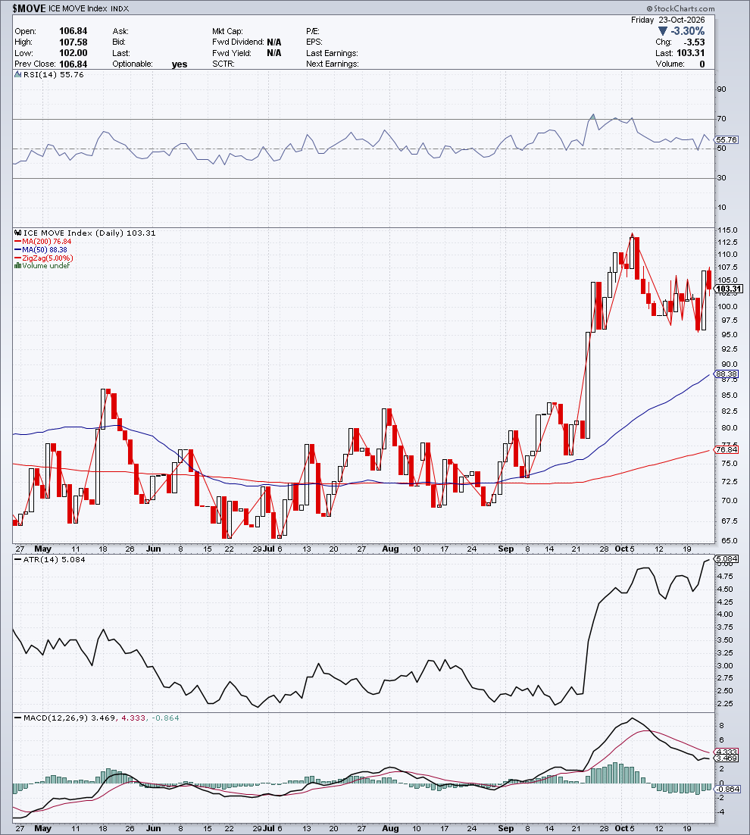The width and height of the screenshot is (750, 835).
Task: Click the current price tag 103.31
Action: click(729, 289)
